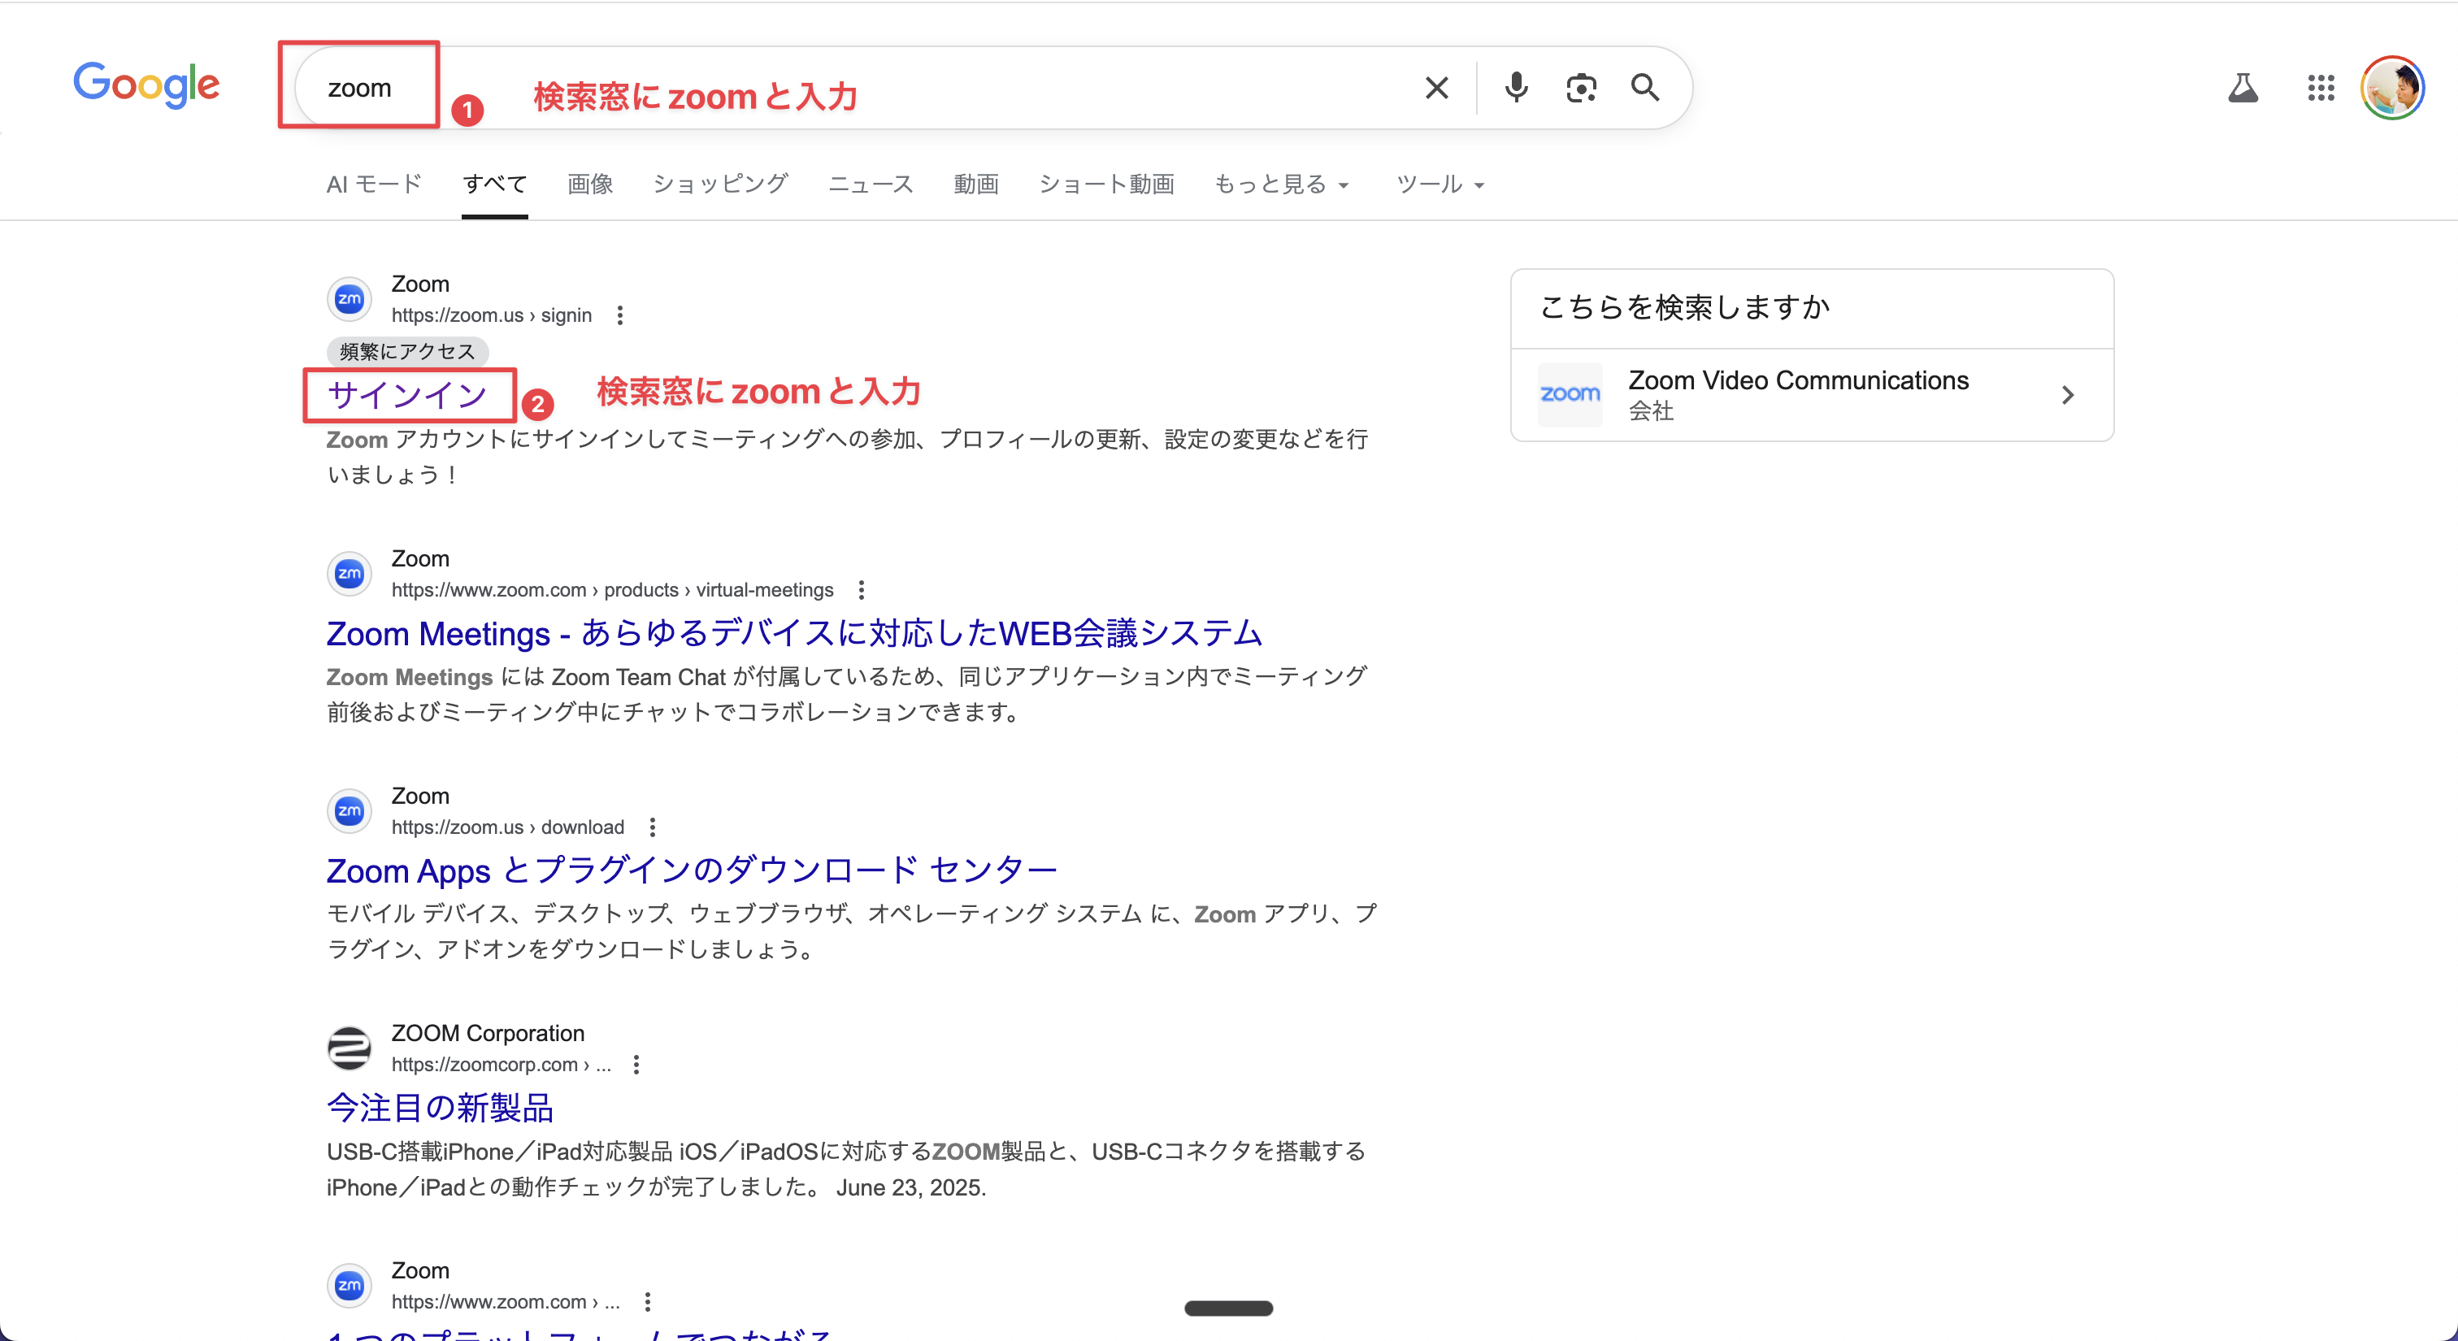Click the 今注目の新製品 link

[x=440, y=1109]
